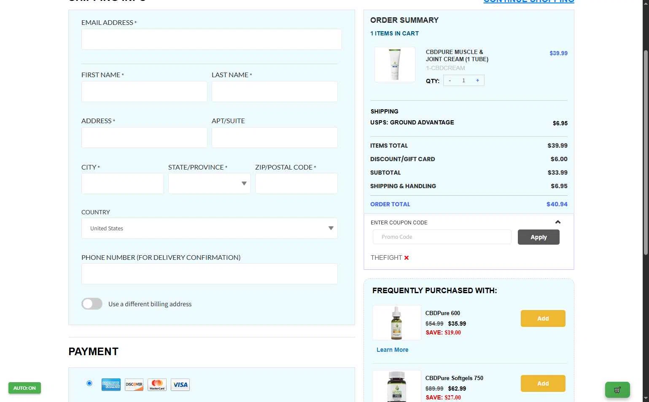This screenshot has height=402, width=649.
Task: Click the Promo Code input box
Action: (442, 237)
